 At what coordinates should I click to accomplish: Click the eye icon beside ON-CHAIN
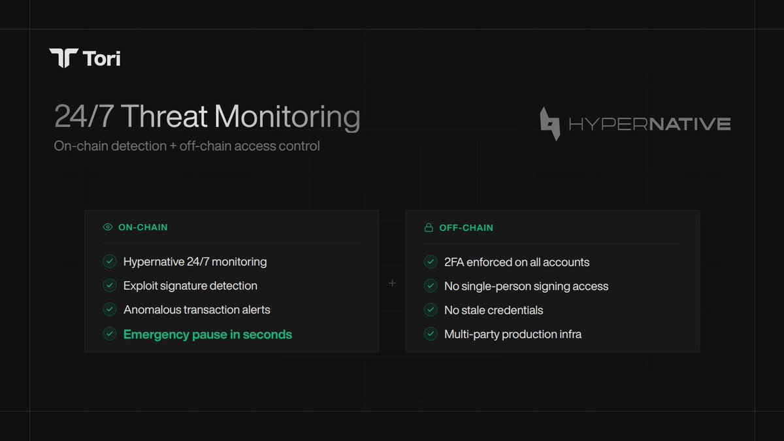tap(108, 227)
